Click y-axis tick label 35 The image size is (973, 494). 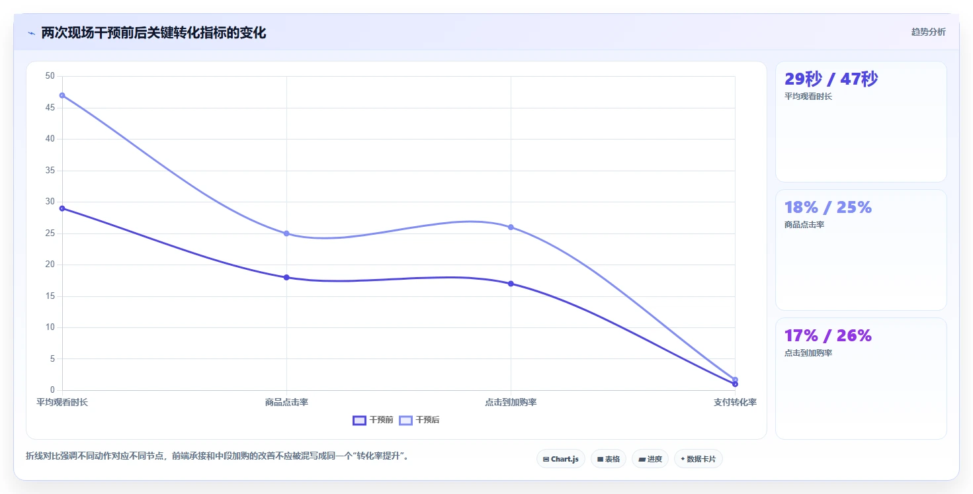[50, 171]
